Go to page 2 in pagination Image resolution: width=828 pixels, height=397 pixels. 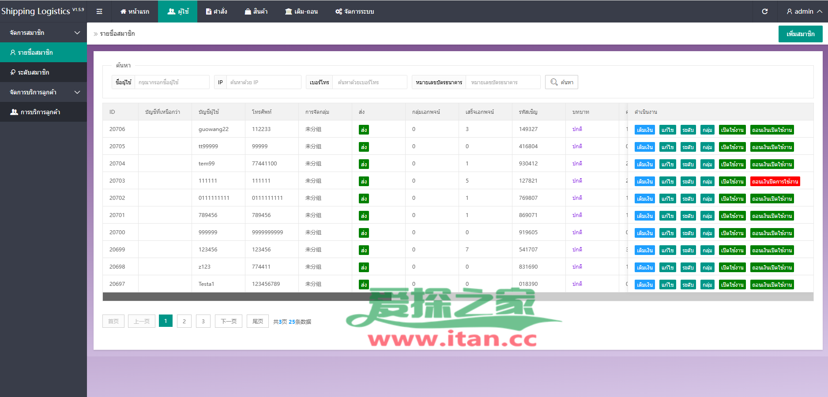pos(184,321)
